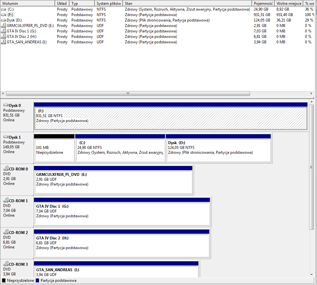Click the DVD icon for GTA IV Disc 1 (G:) row
Screen dimensions: 317x285
click(4, 31)
